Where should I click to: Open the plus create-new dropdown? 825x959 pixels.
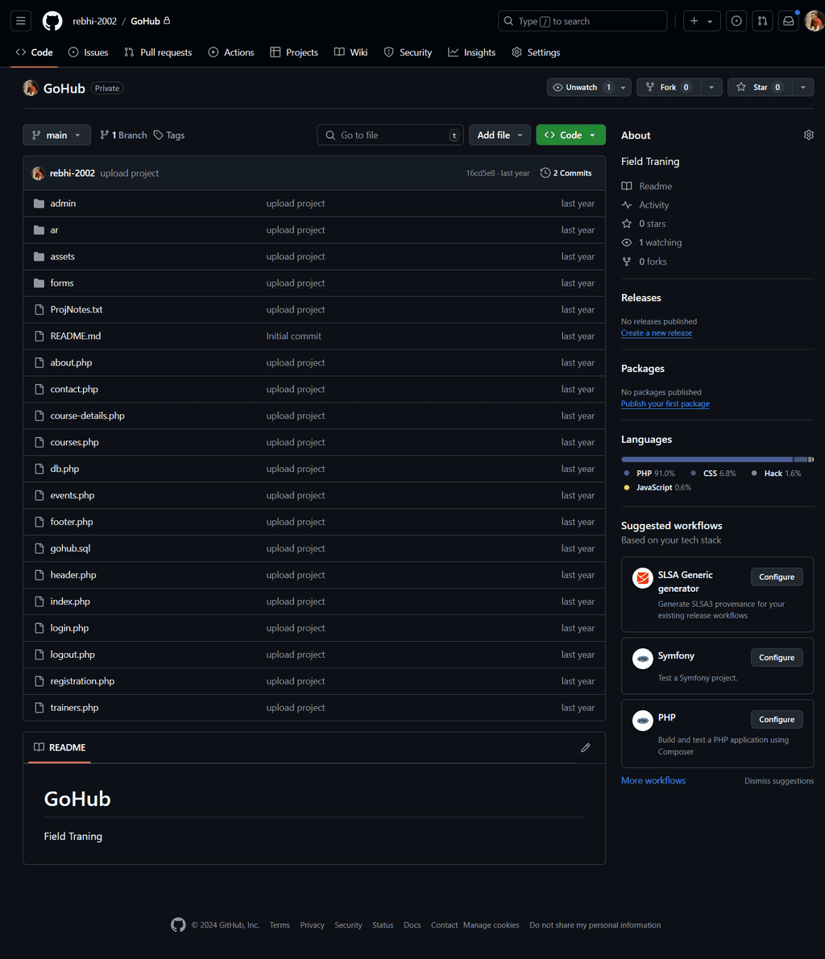tap(702, 21)
